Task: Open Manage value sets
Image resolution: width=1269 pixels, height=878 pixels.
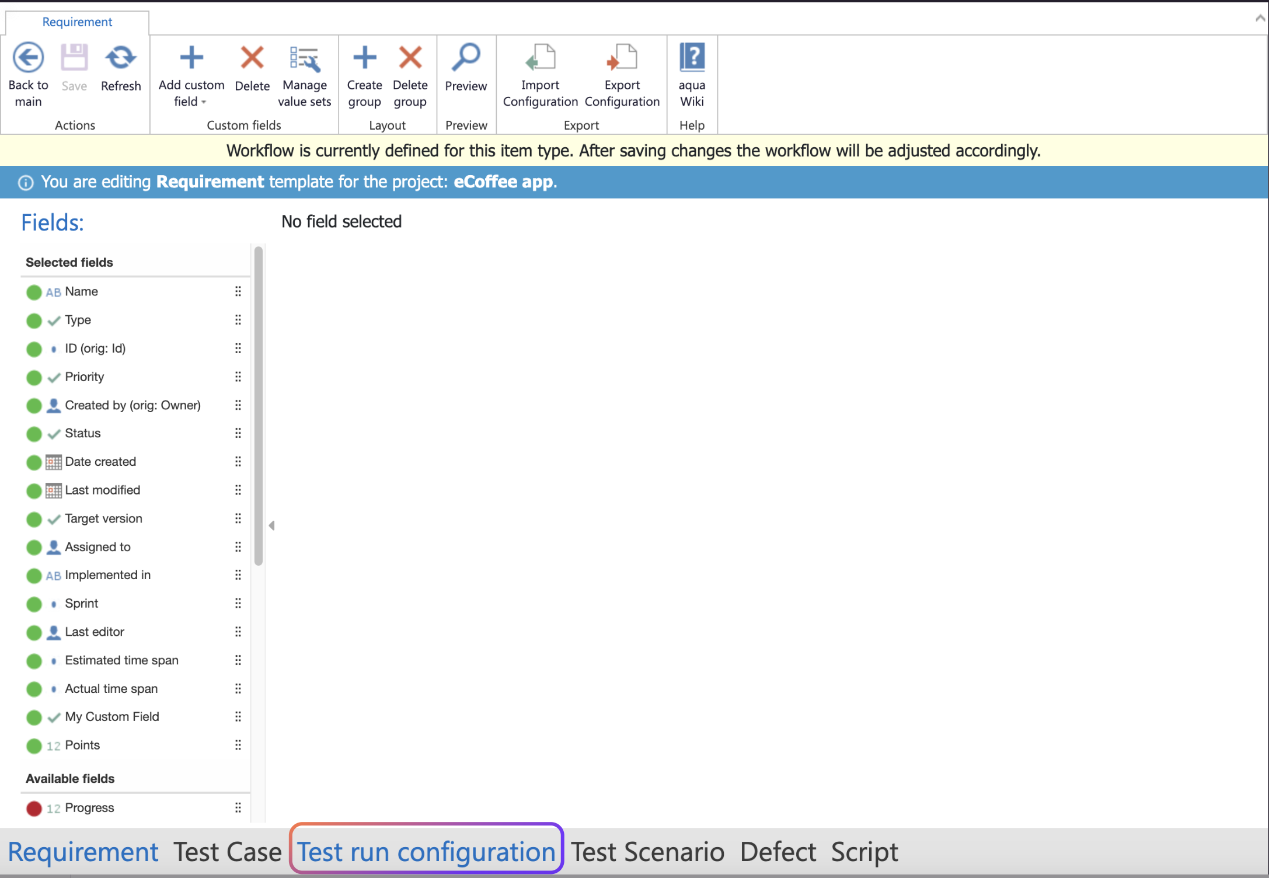Action: pos(304,59)
